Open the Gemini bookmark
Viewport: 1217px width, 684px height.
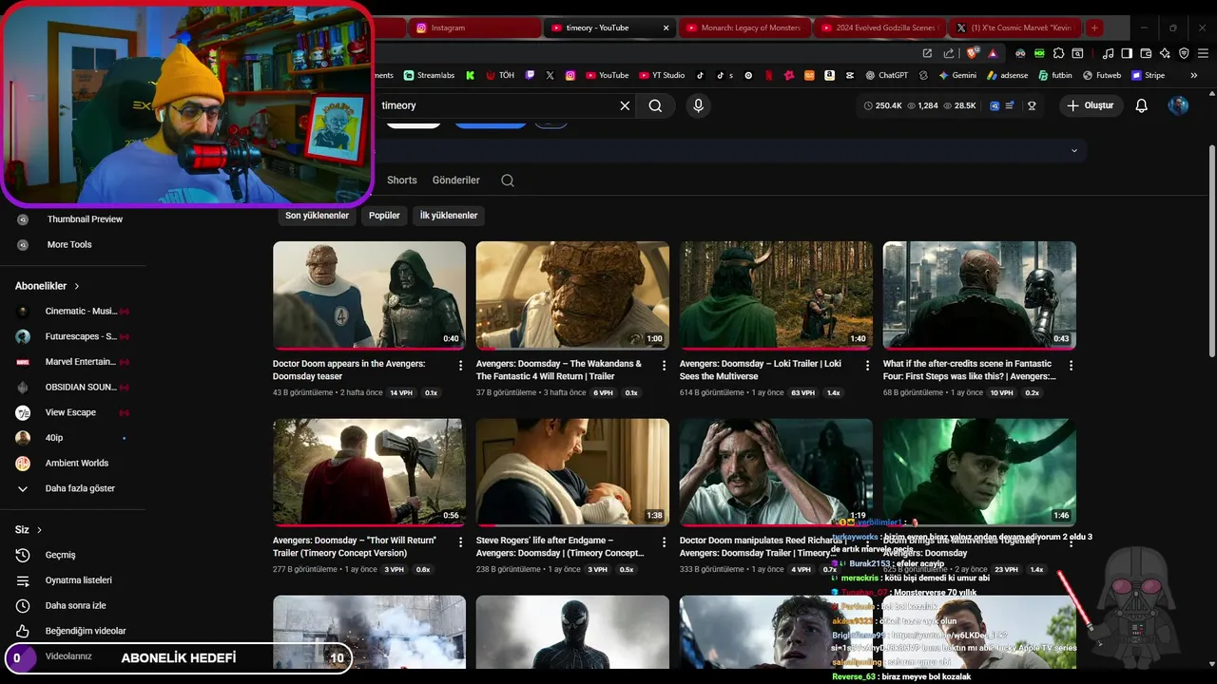pos(957,75)
